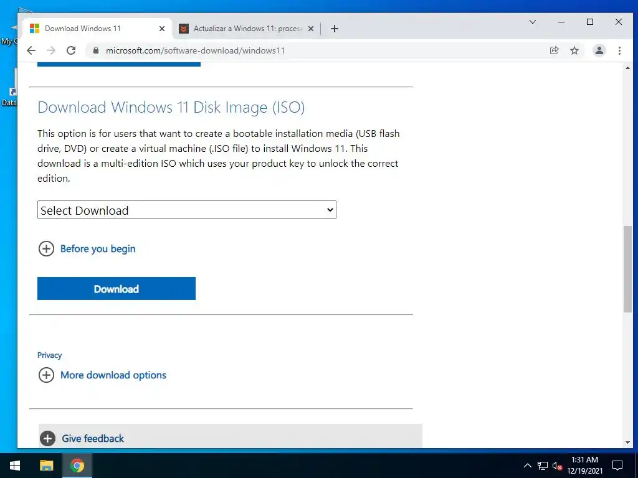Open the Chrome three-dot menu
Screen dimensions: 638x478
tap(619, 50)
